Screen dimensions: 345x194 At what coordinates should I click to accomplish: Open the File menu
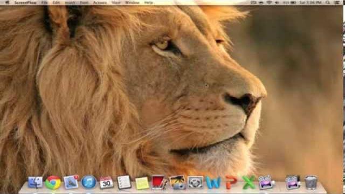tap(44, 3)
